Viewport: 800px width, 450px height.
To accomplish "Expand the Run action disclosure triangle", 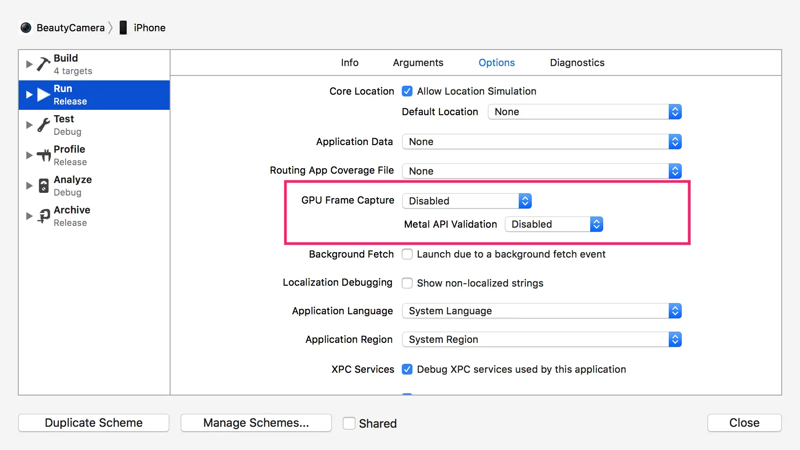I will point(29,95).
